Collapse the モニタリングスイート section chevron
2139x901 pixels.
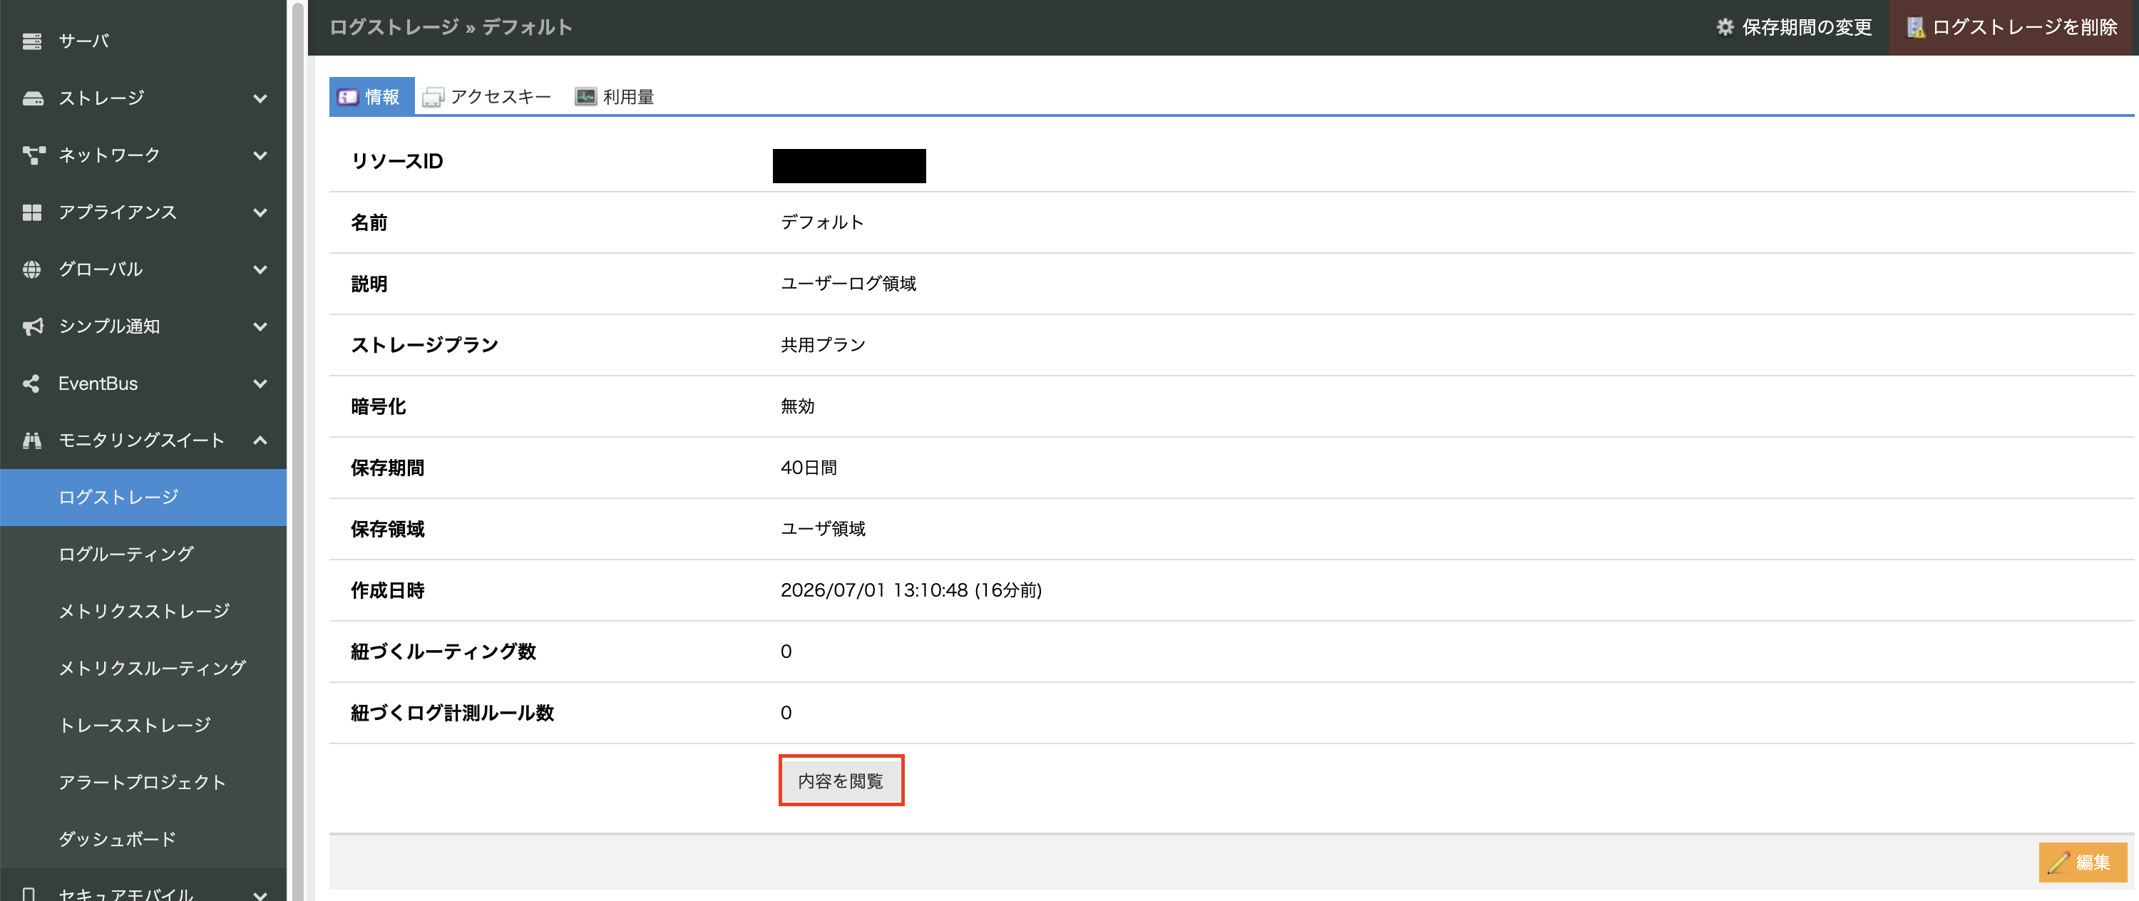260,440
